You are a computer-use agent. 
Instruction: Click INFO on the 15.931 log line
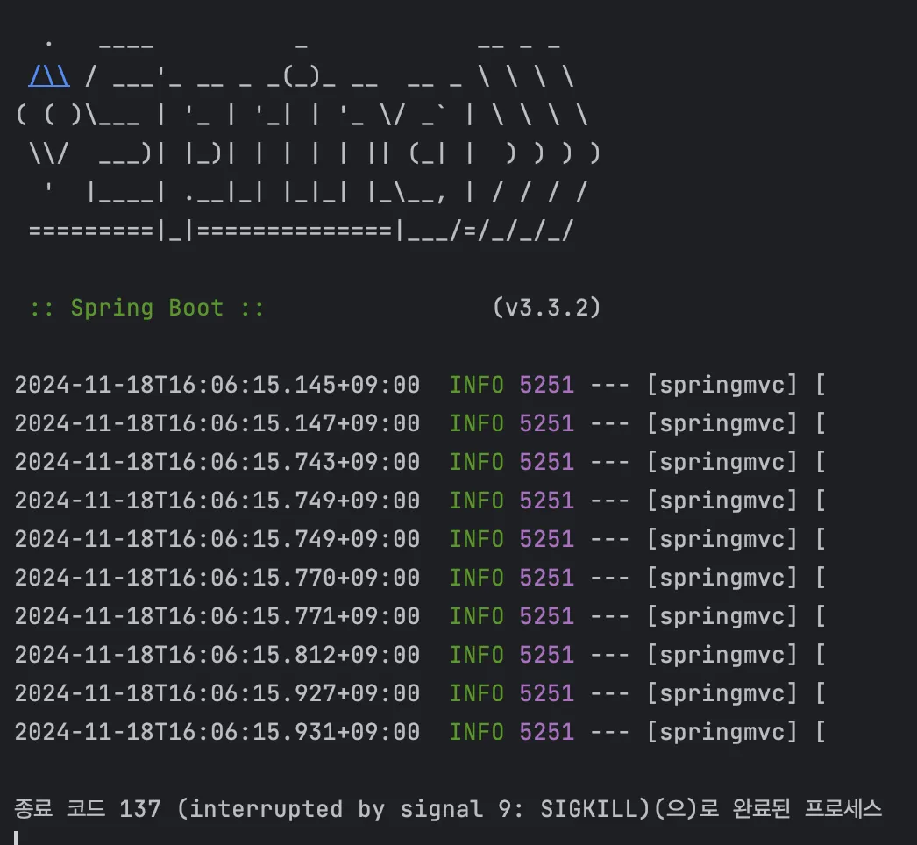tap(477, 732)
